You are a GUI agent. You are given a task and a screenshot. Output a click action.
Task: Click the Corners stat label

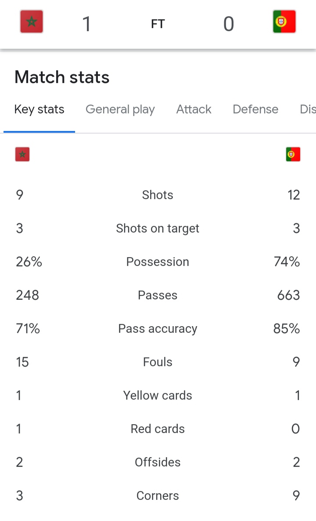158,496
